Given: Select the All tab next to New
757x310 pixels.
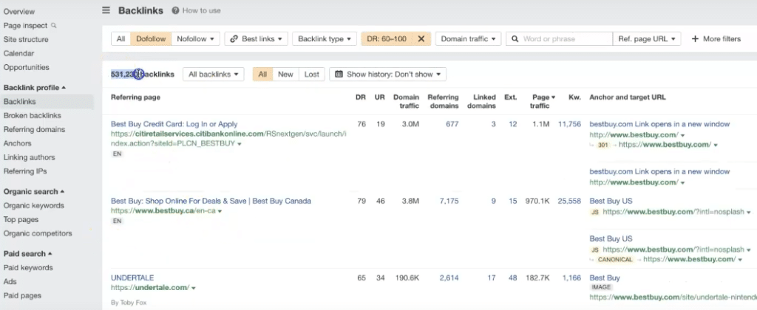Looking at the screenshot, I should coord(262,75).
